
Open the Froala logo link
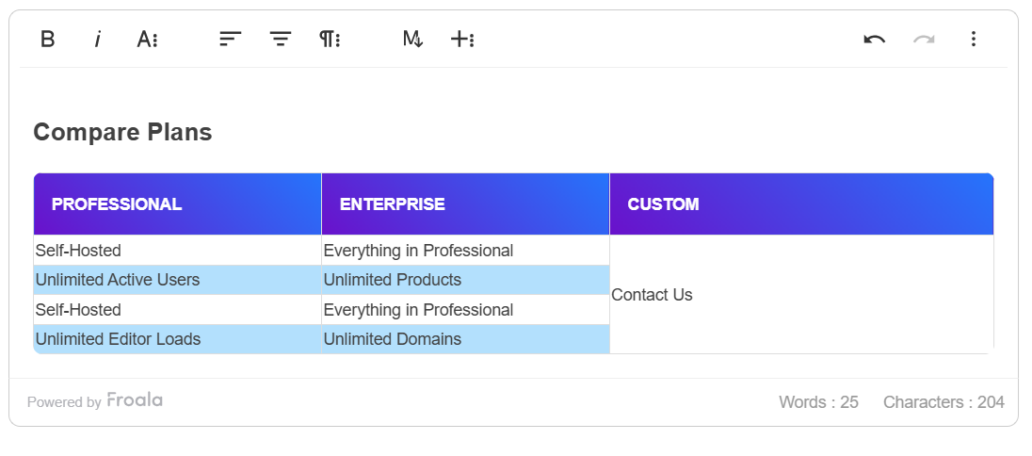coord(135,400)
